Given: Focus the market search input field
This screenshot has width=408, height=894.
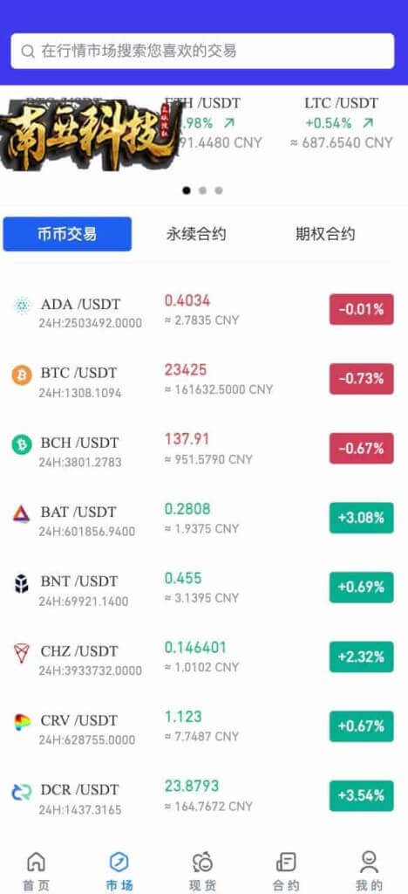Looking at the screenshot, I should [202, 52].
